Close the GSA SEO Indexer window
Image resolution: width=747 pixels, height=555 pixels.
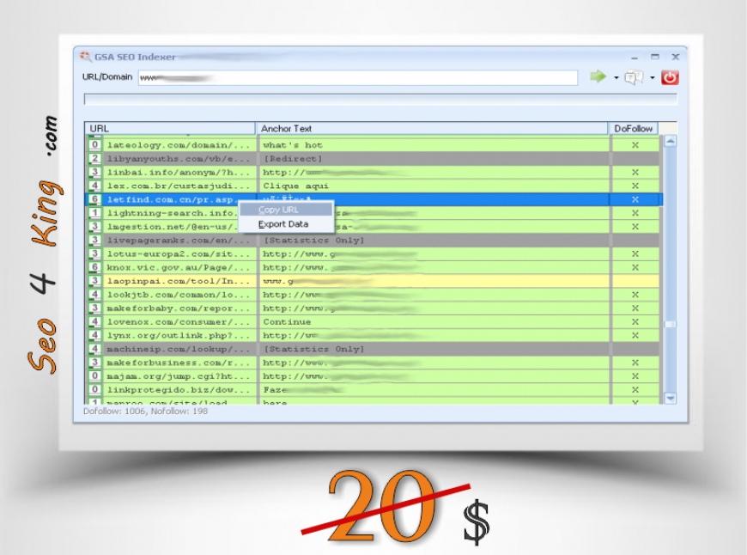pyautogui.click(x=676, y=57)
